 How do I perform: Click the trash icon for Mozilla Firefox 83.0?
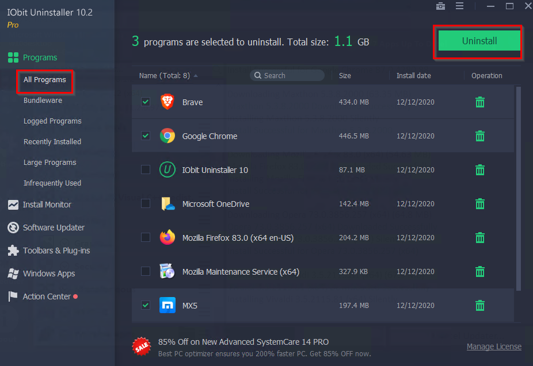(x=479, y=237)
